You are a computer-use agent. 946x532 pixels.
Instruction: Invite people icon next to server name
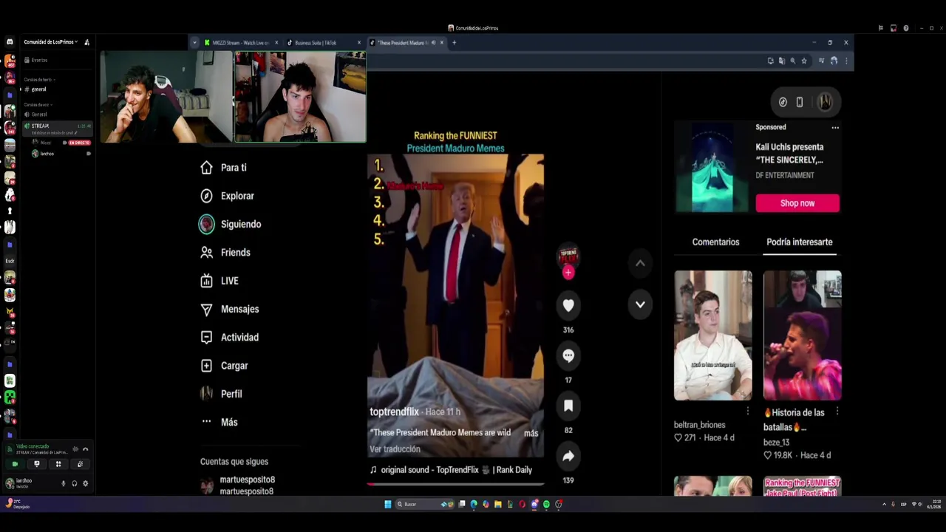[x=86, y=42]
